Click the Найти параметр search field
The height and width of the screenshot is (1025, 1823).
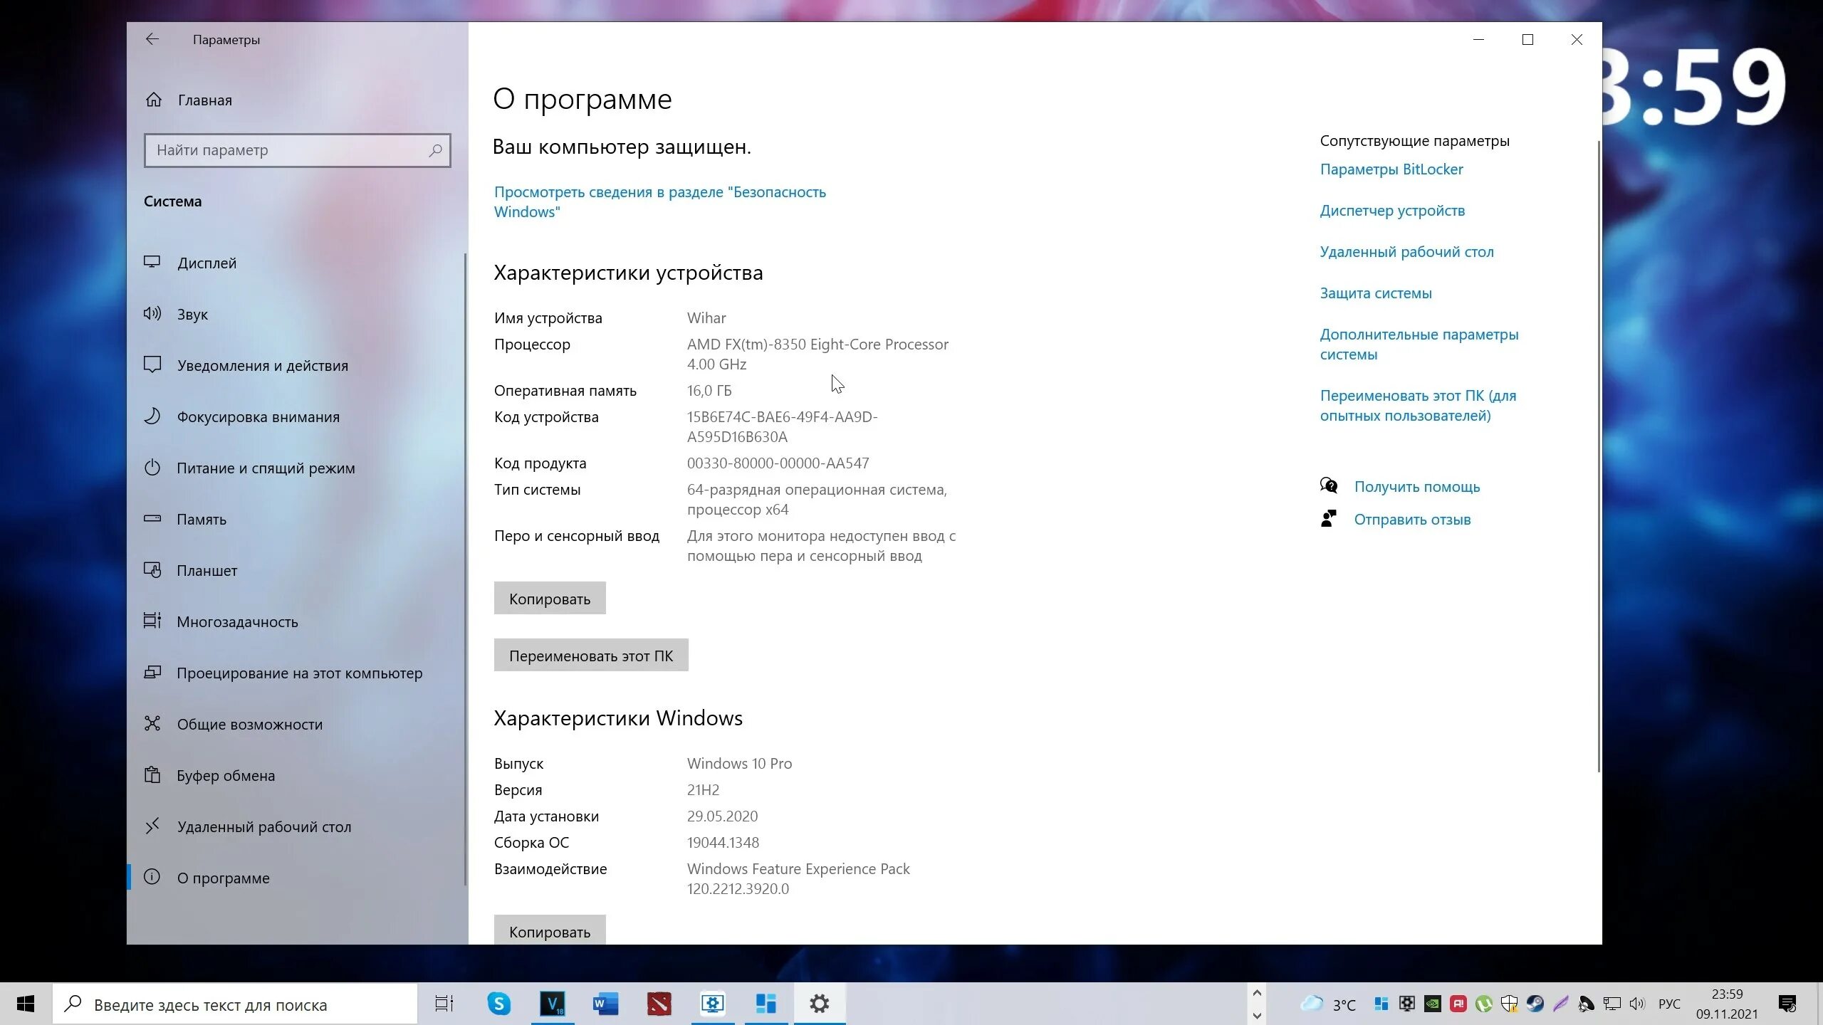pos(285,150)
